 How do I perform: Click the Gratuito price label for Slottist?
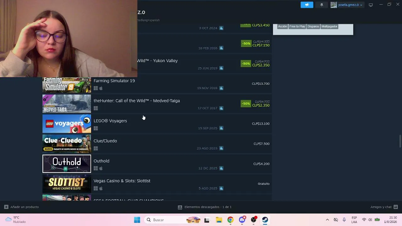click(x=264, y=184)
